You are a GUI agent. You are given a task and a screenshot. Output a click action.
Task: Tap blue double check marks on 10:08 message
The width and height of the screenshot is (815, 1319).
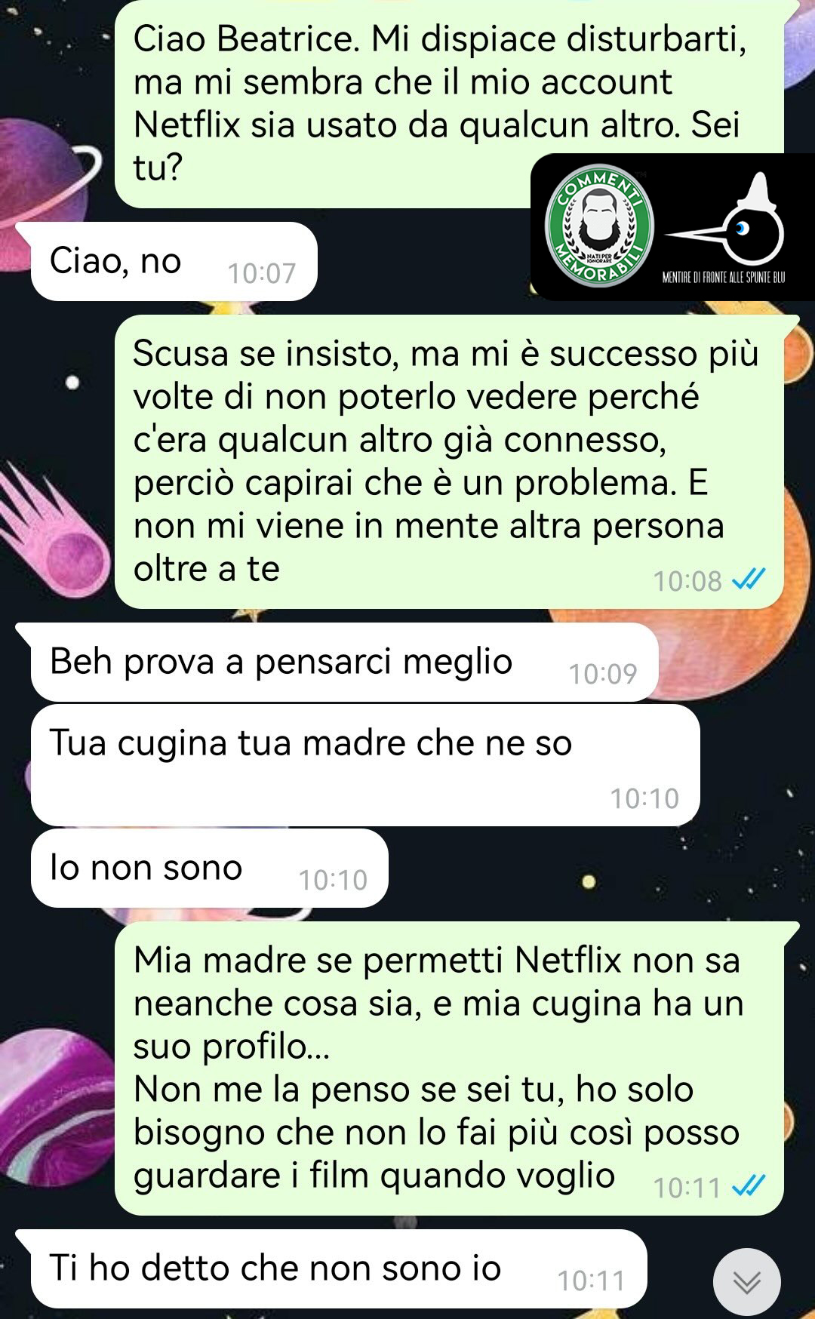coord(749,580)
